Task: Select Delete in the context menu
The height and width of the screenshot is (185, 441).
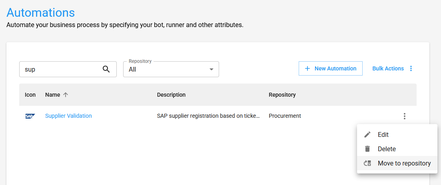Action: coord(387,149)
